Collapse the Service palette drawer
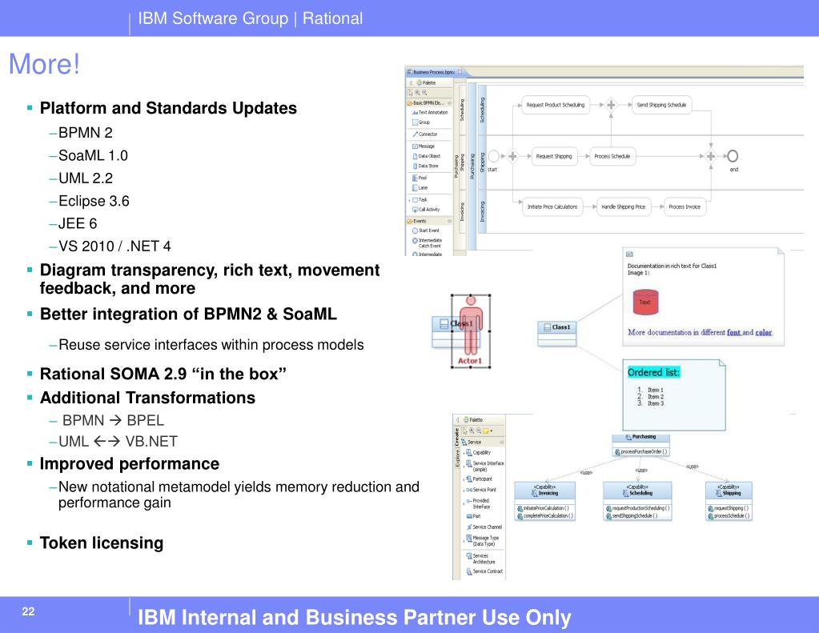This screenshot has width=819, height=633. (x=502, y=443)
